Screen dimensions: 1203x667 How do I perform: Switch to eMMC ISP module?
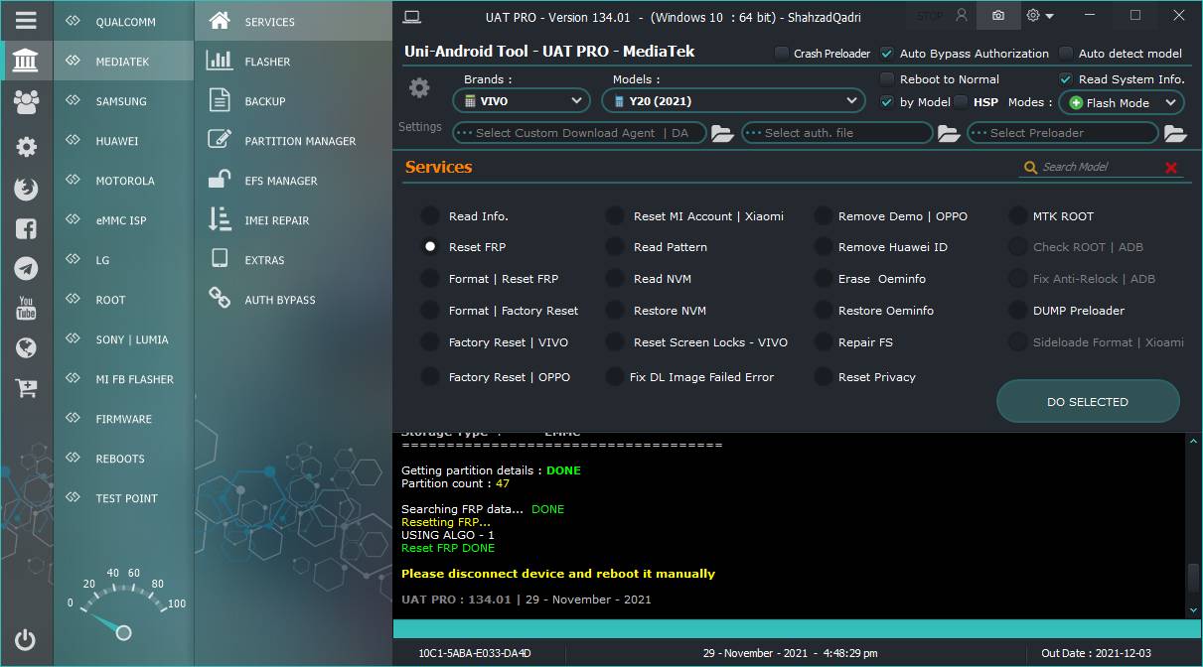tap(123, 219)
